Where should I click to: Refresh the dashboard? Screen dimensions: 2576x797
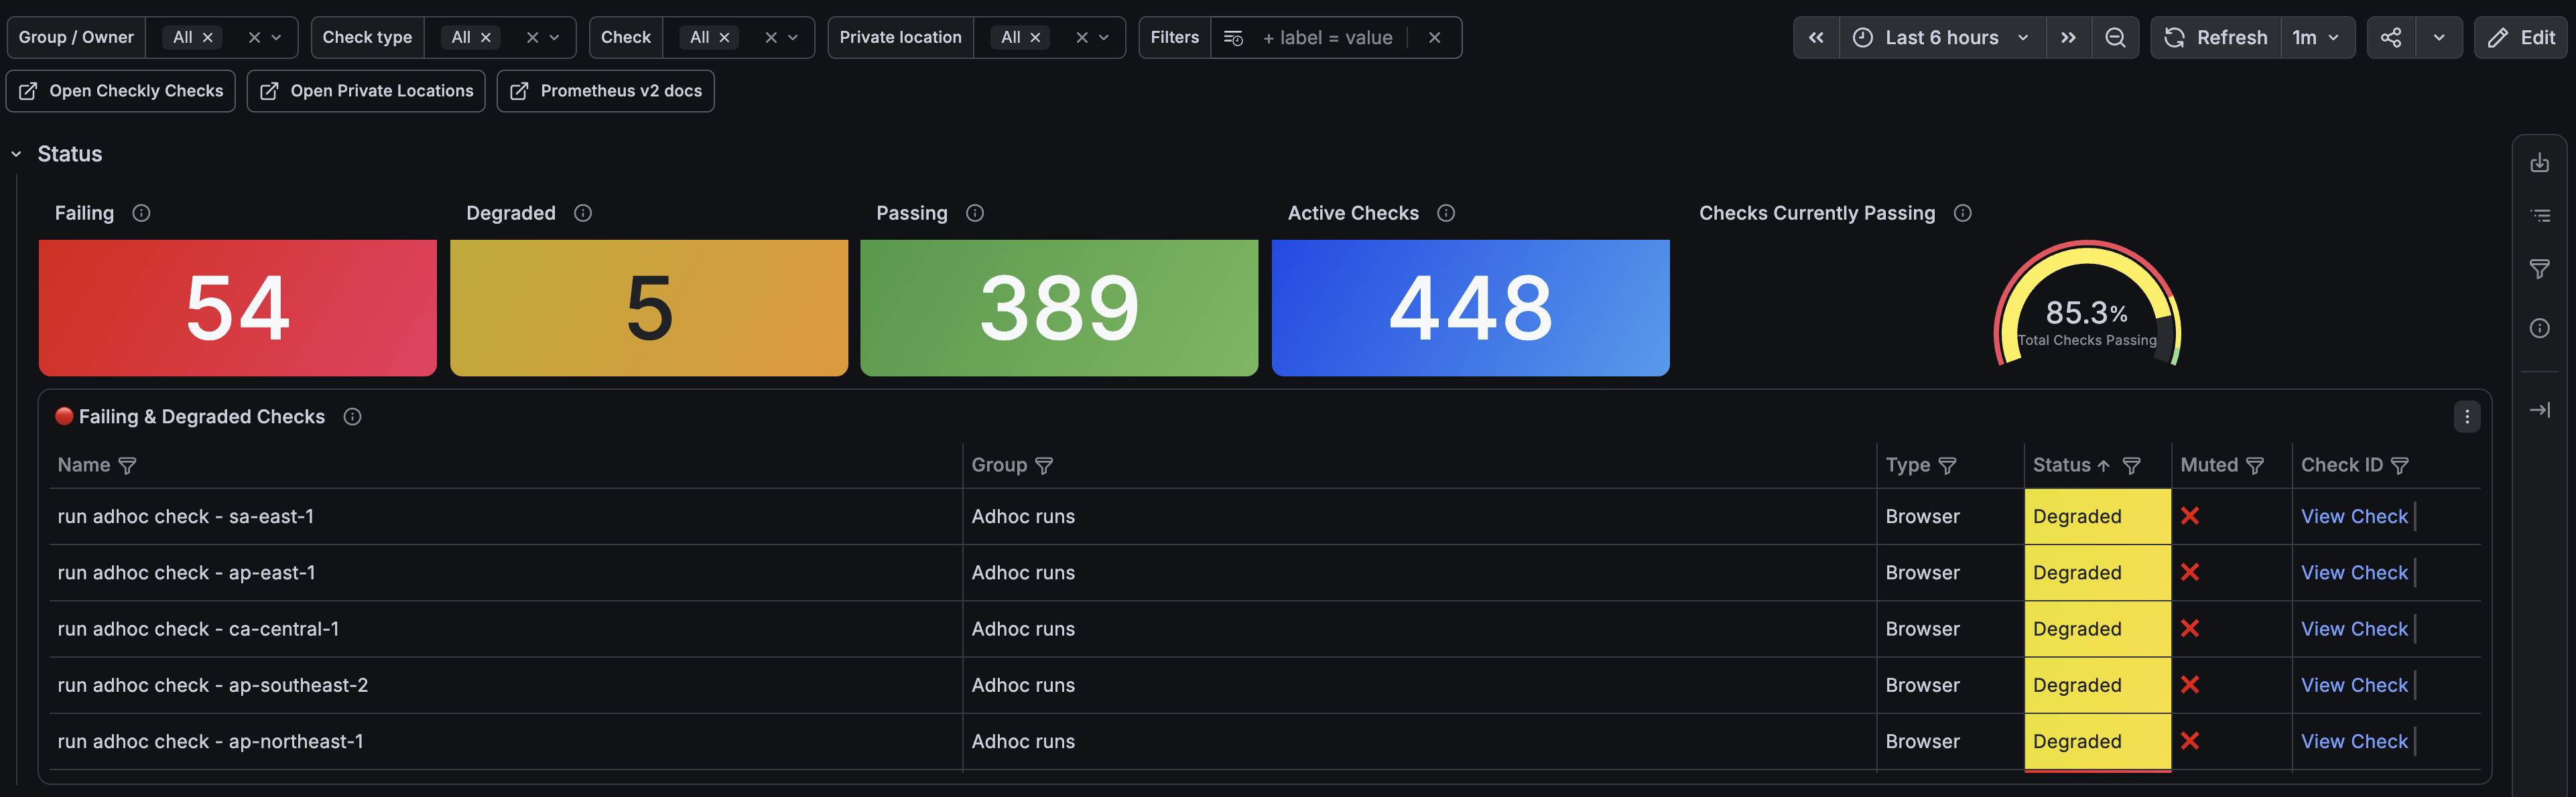[x=2216, y=38]
